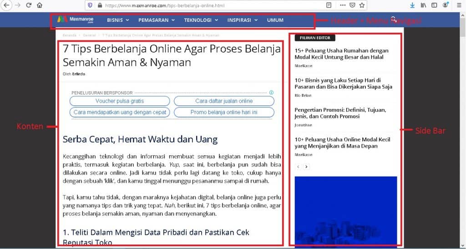Click Cara daftar jualan online button
466x249 pixels.
[224, 101]
